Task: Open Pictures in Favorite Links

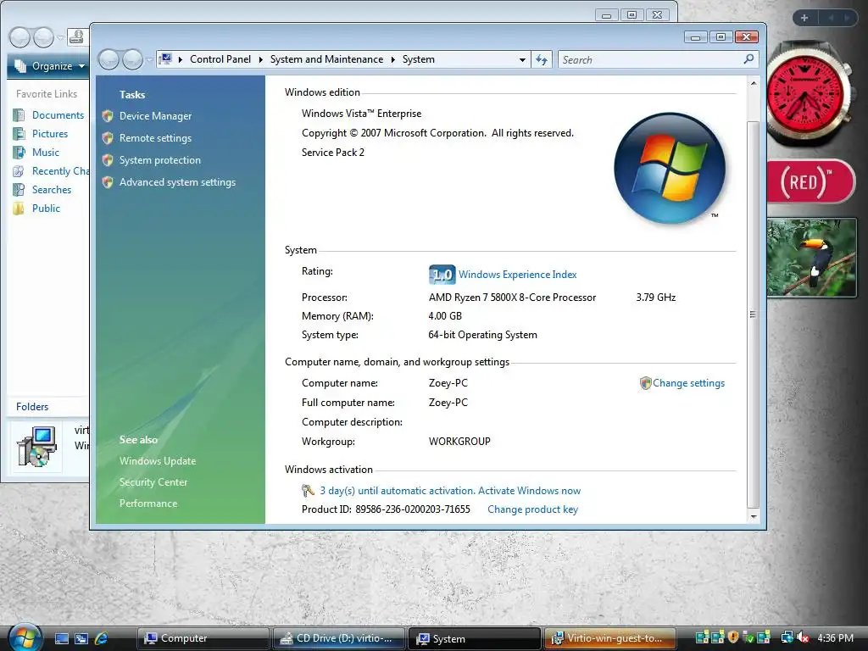Action: 50,134
